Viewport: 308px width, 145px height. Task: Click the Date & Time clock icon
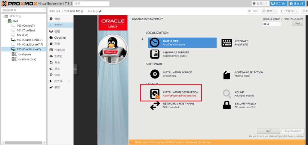155,43
